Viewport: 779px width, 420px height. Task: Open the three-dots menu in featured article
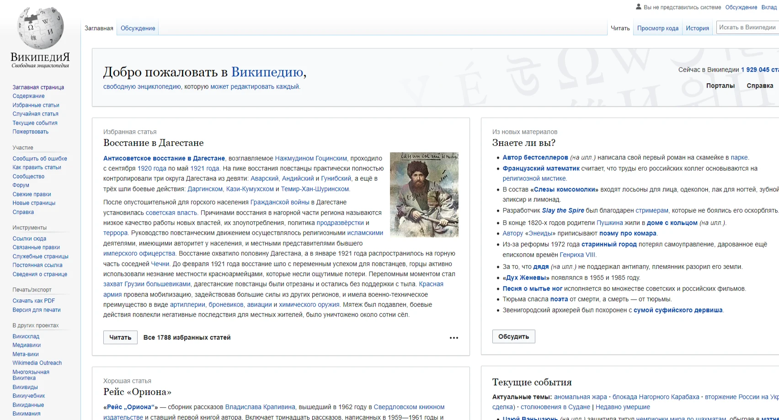454,338
